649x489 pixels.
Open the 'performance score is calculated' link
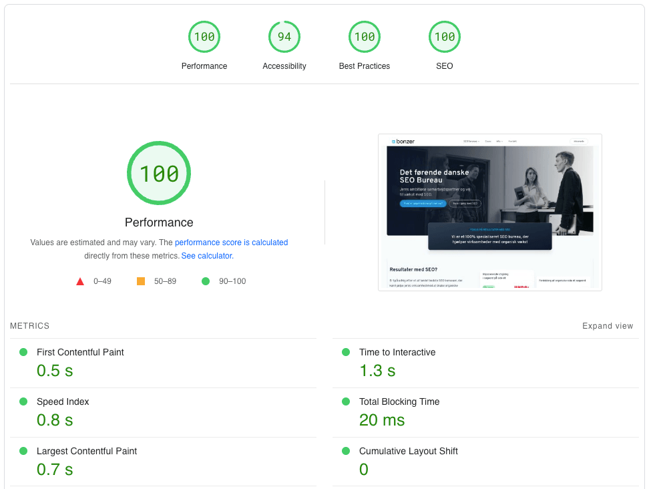231,242
